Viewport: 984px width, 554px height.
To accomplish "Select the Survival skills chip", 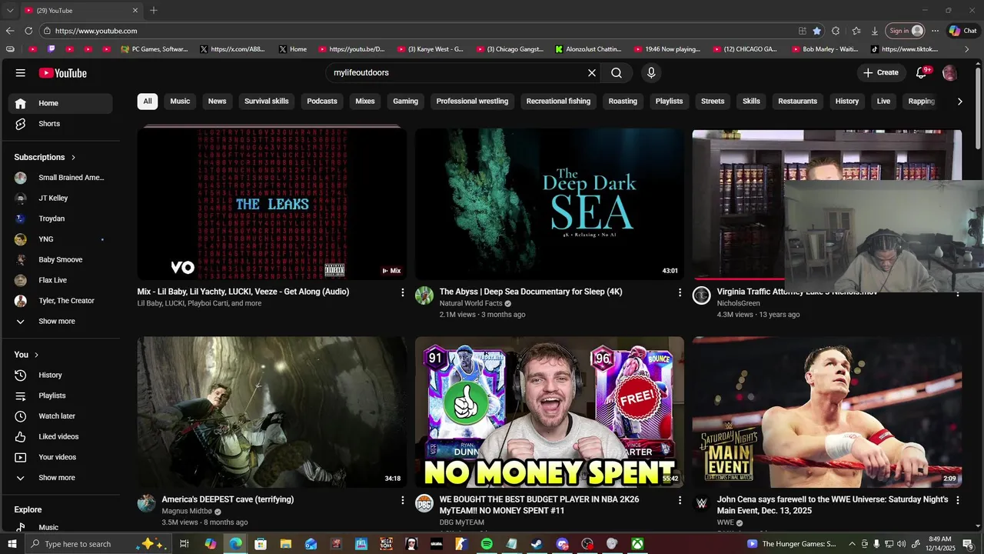I will point(267,101).
